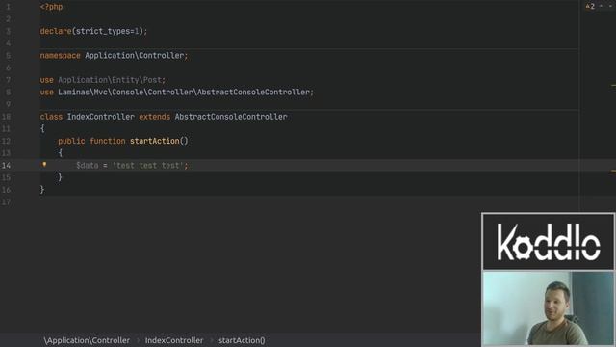This screenshot has height=347, width=616.
Task: Click the unused import Application\Entity\Post
Action: pyautogui.click(x=110, y=80)
